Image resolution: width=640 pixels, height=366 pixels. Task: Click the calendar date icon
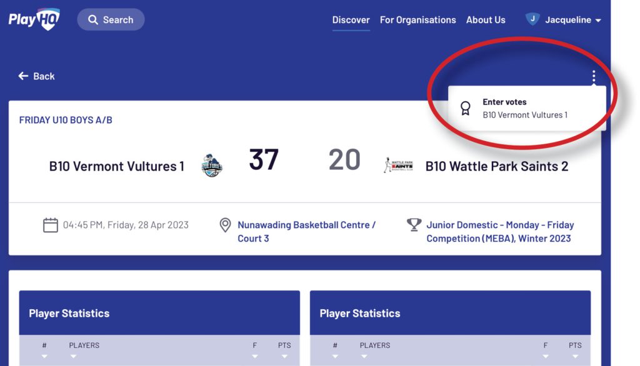pyautogui.click(x=50, y=225)
